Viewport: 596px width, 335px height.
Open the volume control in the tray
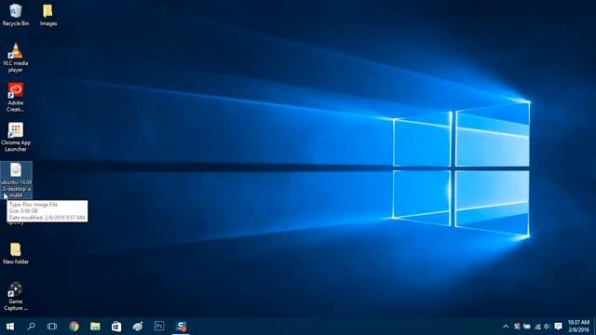tap(547, 327)
